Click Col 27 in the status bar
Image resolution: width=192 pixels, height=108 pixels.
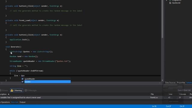[169, 106]
